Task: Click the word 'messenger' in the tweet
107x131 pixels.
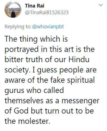Action: coord(80,101)
